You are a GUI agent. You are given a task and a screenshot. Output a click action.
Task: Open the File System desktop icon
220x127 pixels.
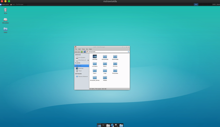pos(5,20)
